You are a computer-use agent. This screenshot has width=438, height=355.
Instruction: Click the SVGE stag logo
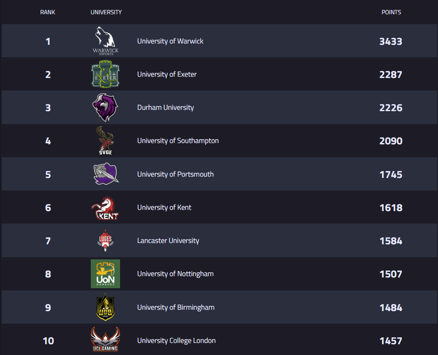105,140
